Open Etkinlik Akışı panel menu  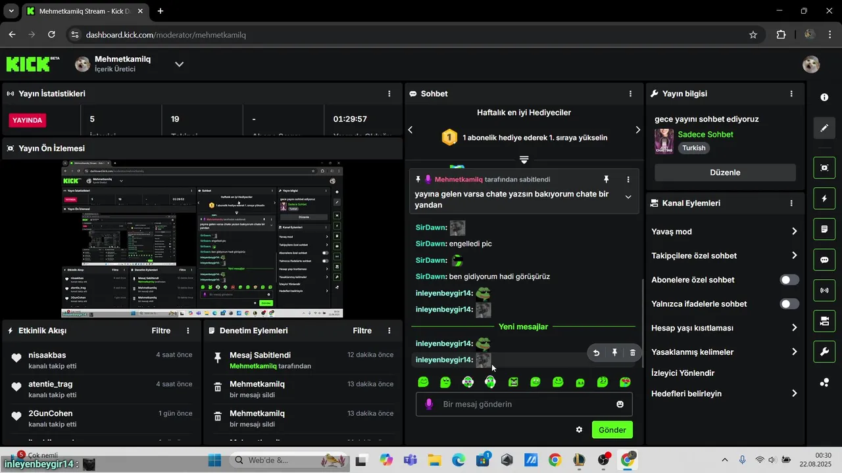(188, 331)
